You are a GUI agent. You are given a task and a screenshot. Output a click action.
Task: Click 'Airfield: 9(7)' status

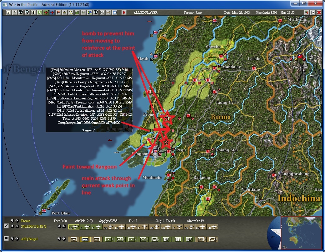click(84, 221)
